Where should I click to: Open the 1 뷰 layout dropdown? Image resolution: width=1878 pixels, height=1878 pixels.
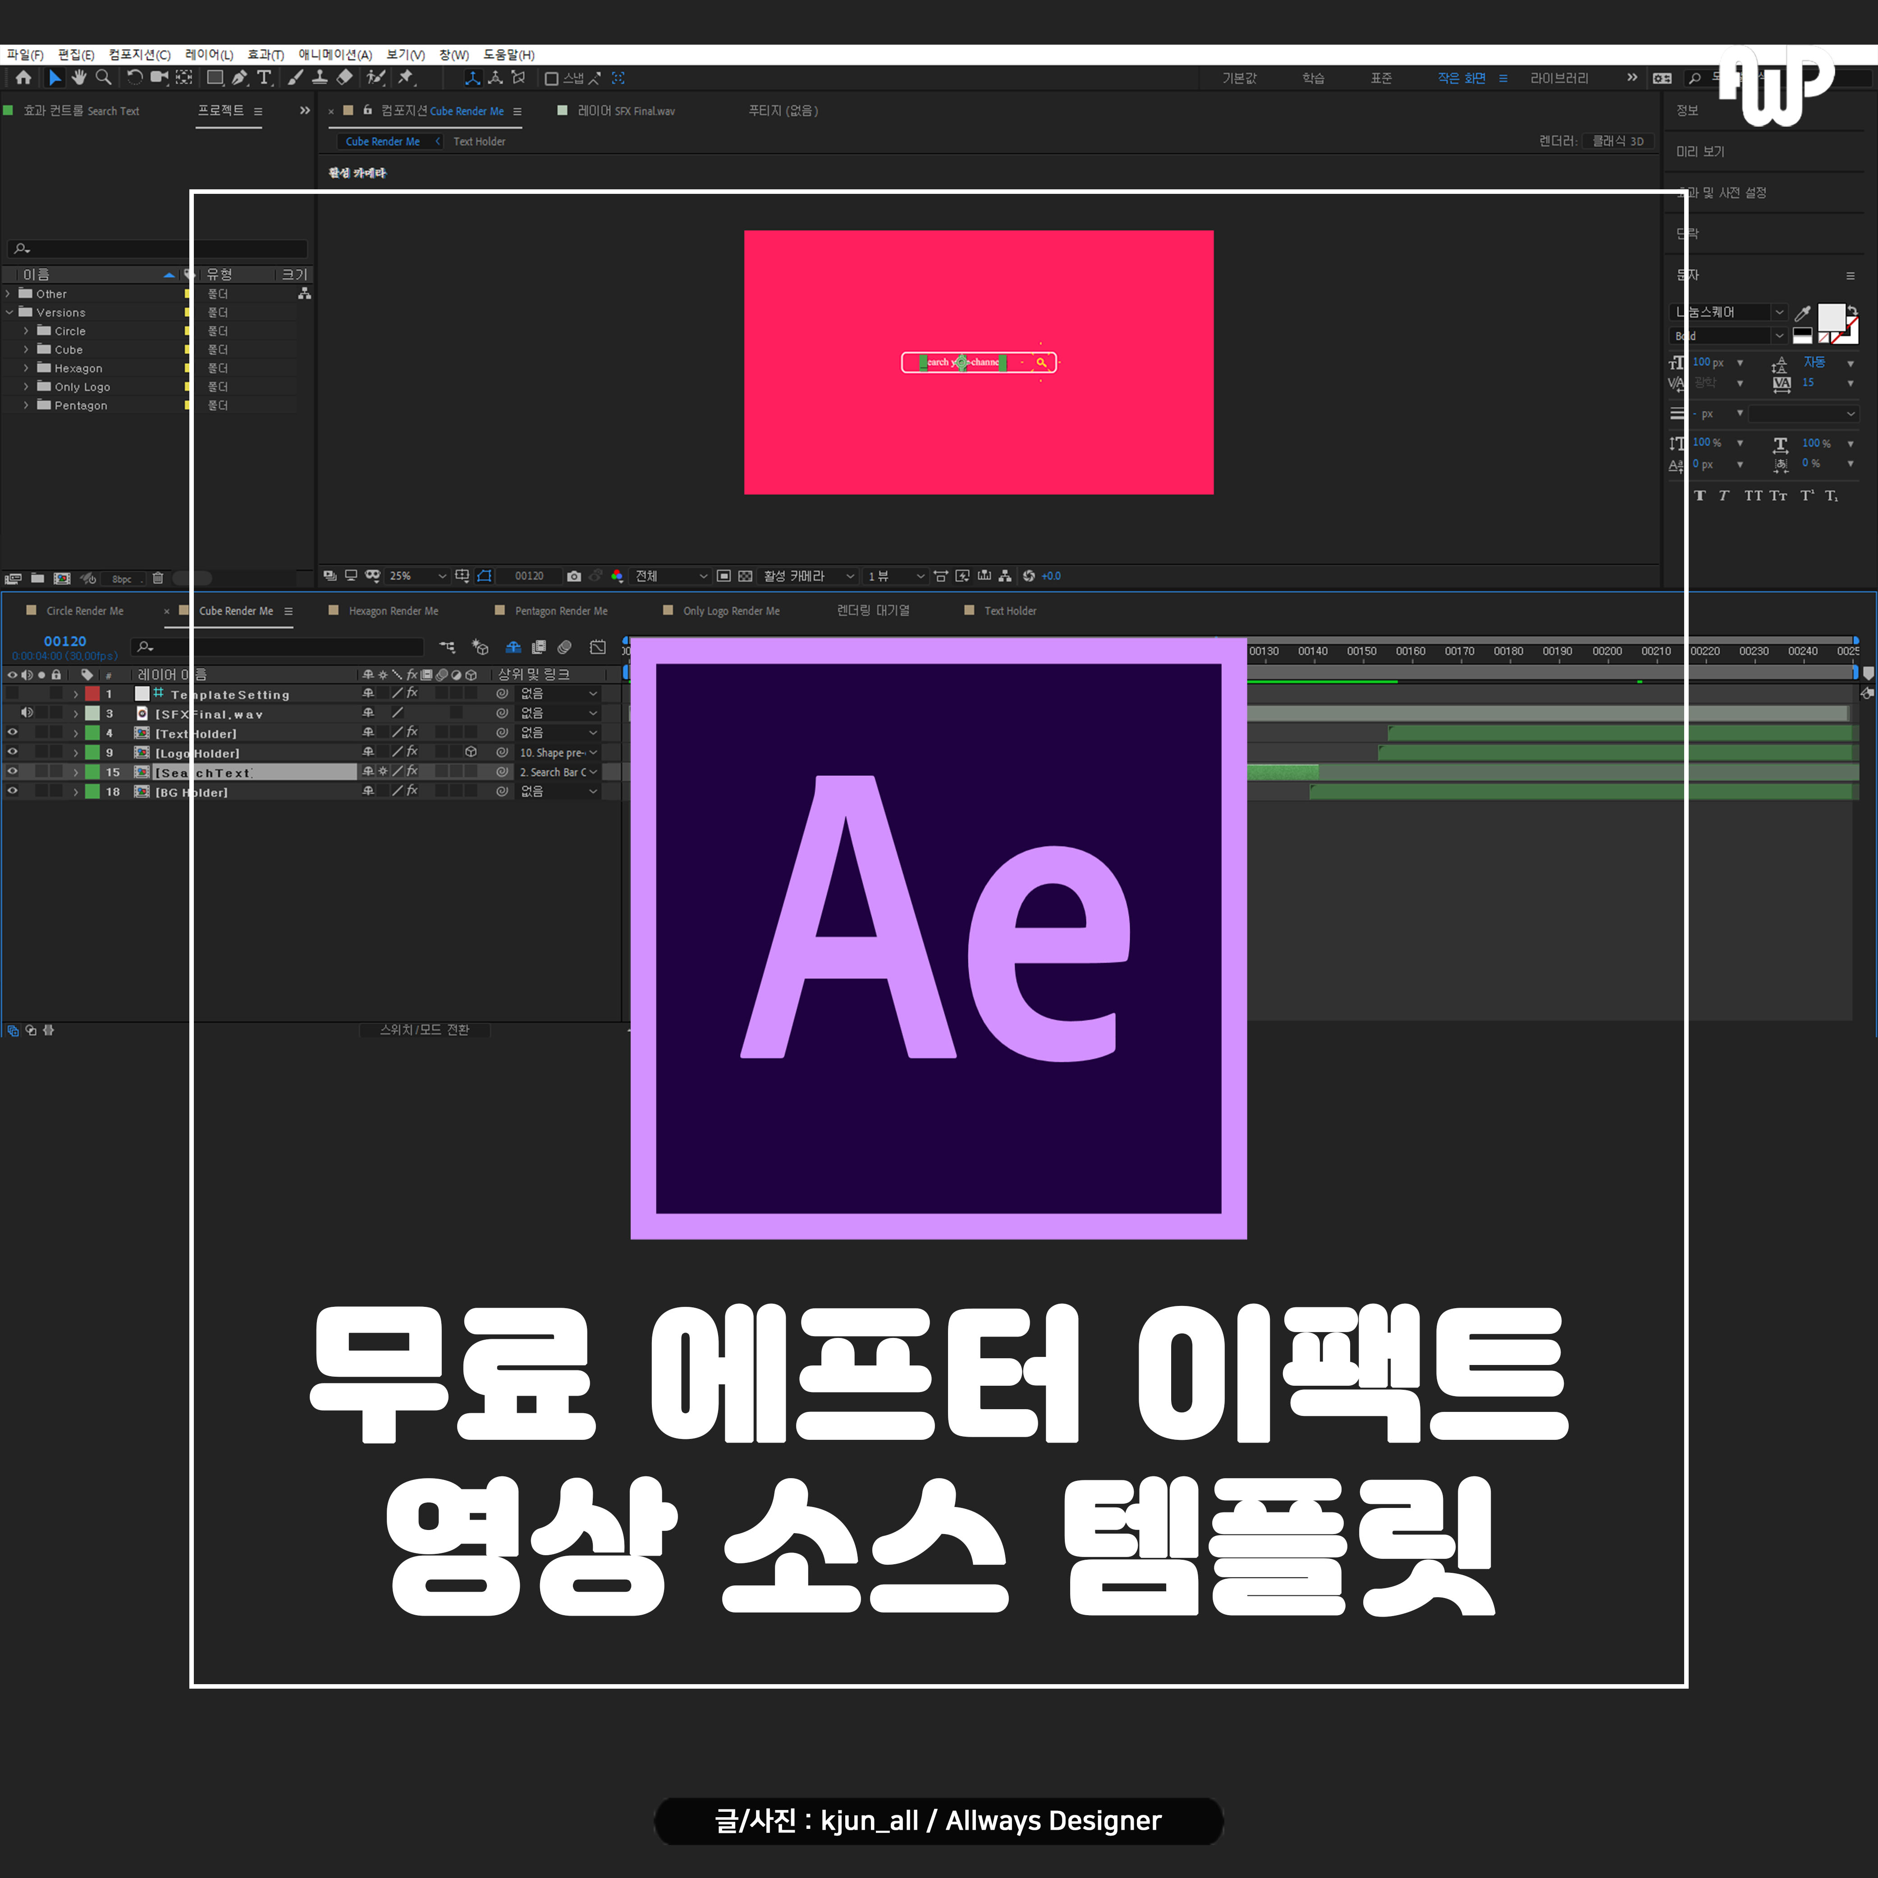click(895, 577)
